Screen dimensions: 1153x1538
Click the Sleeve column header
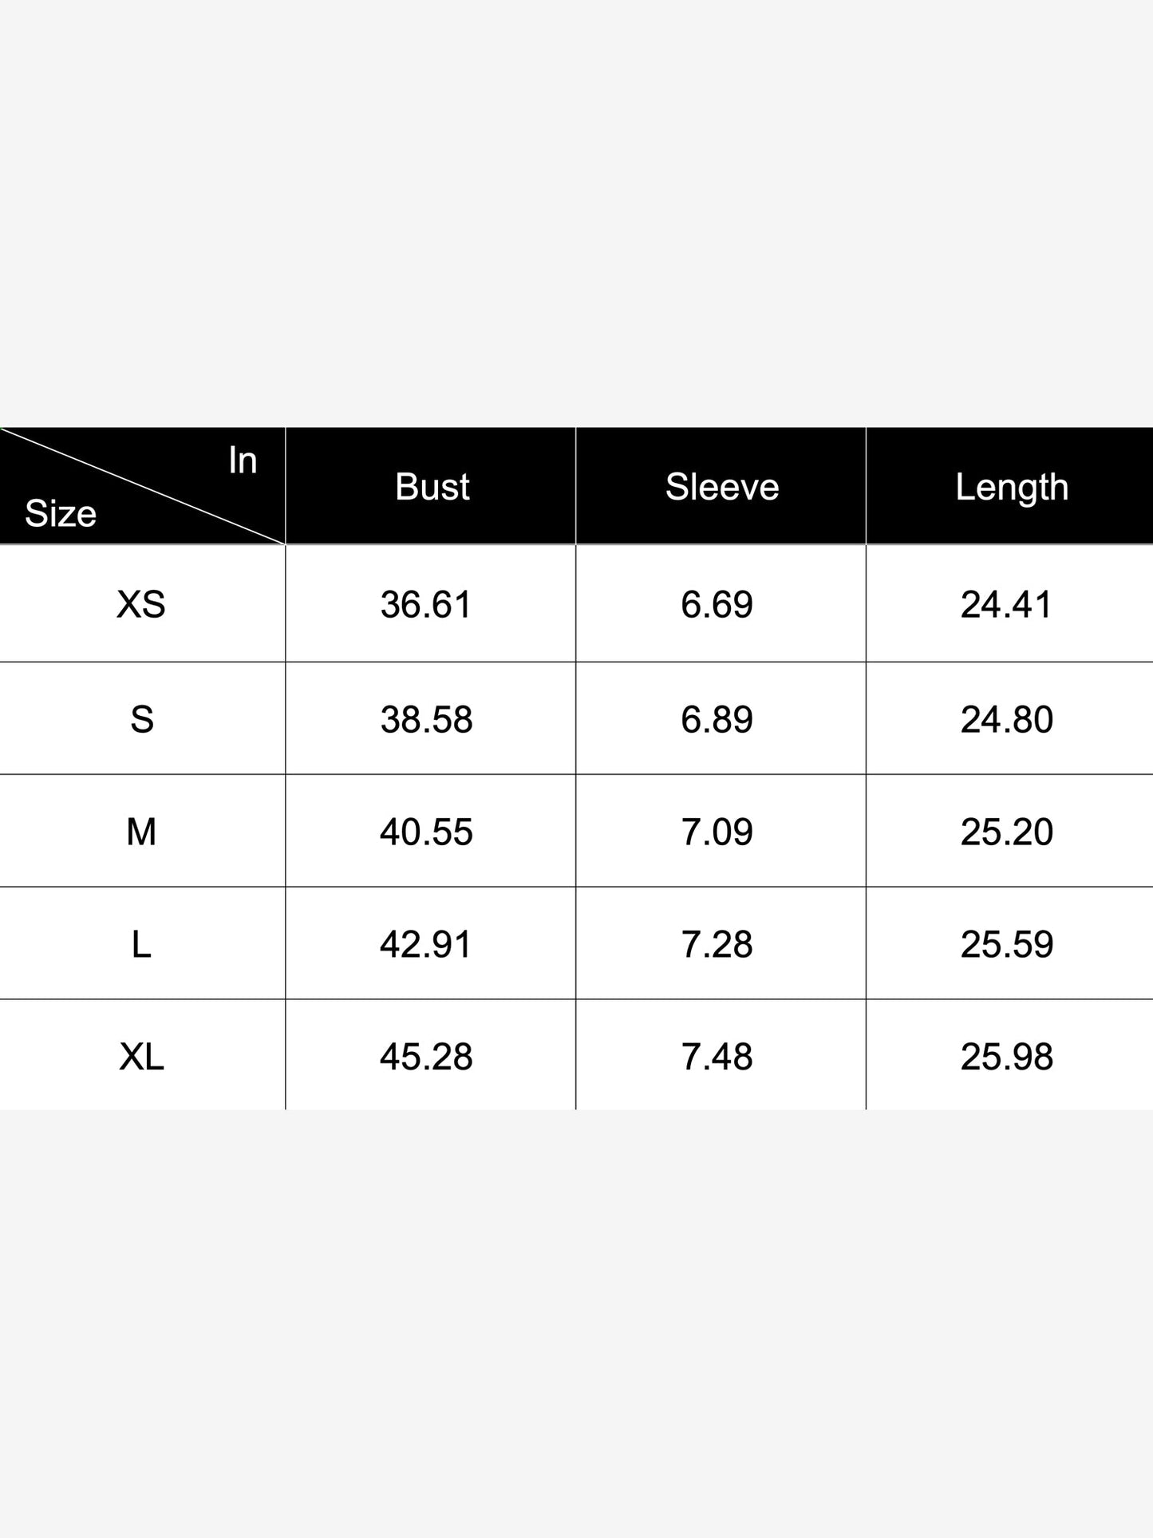click(x=721, y=486)
